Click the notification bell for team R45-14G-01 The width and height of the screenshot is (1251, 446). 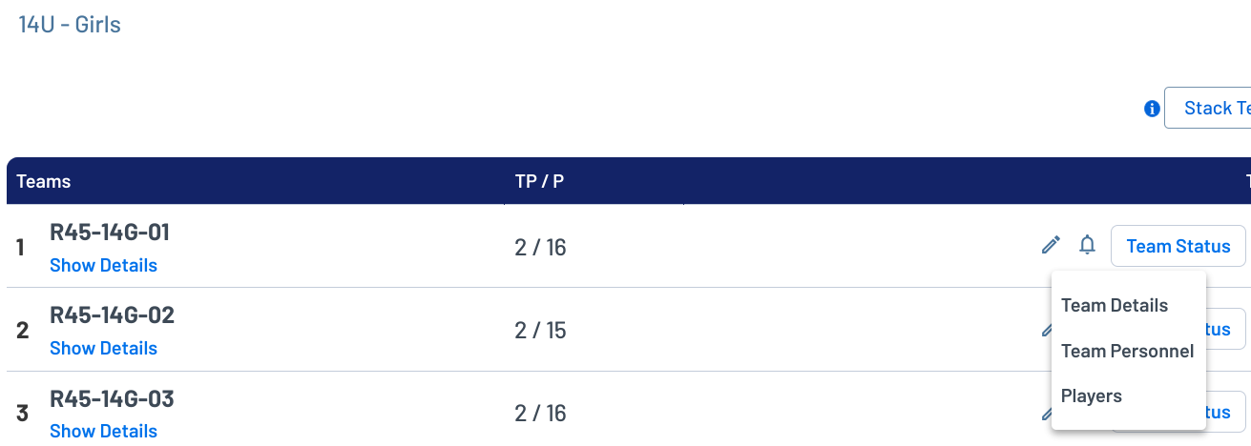tap(1087, 246)
